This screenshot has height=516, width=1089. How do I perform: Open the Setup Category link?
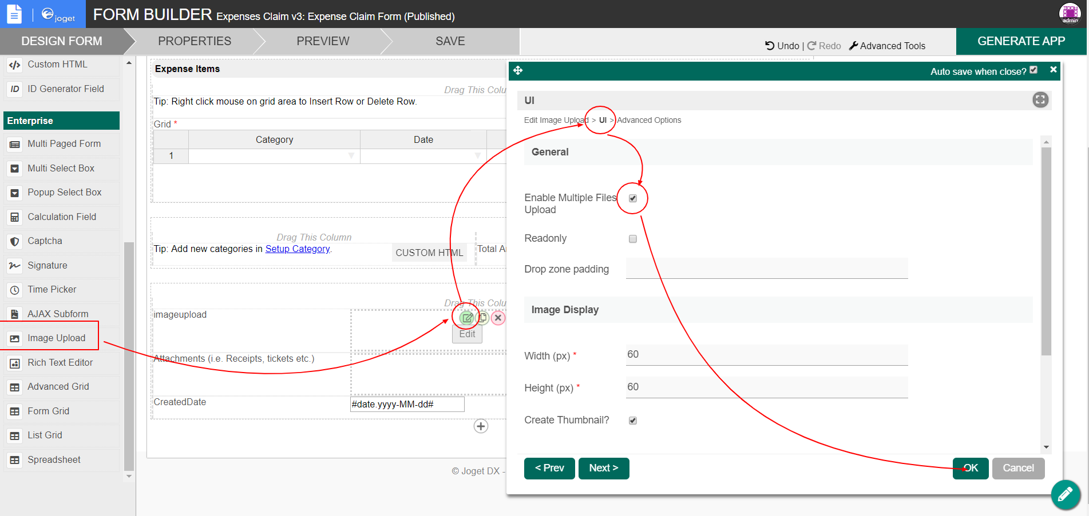(x=297, y=249)
